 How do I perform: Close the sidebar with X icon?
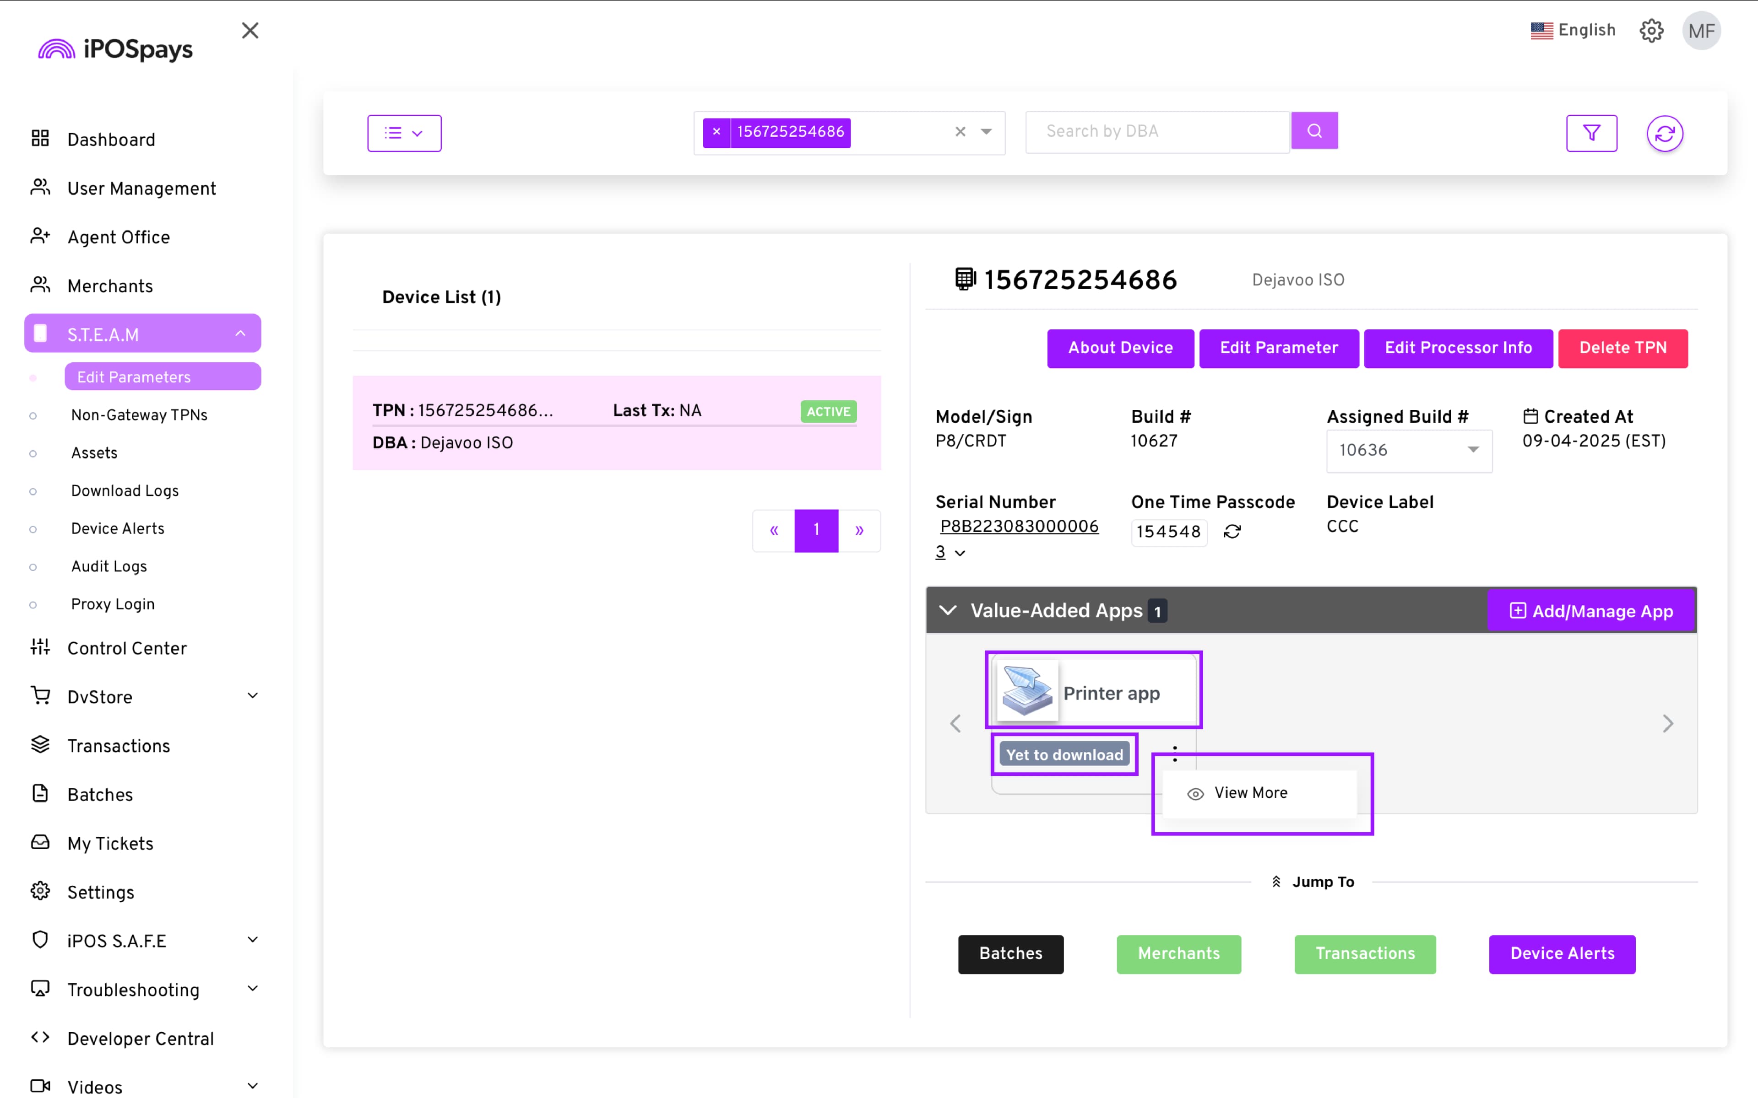[x=250, y=31]
